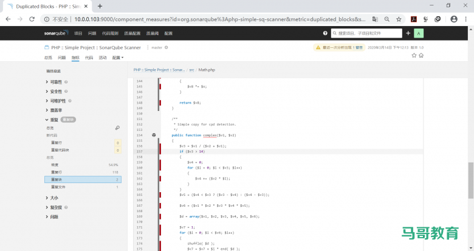
Task: Open the Chrome three-dot menu
Action: pyautogui.click(x=465, y=19)
